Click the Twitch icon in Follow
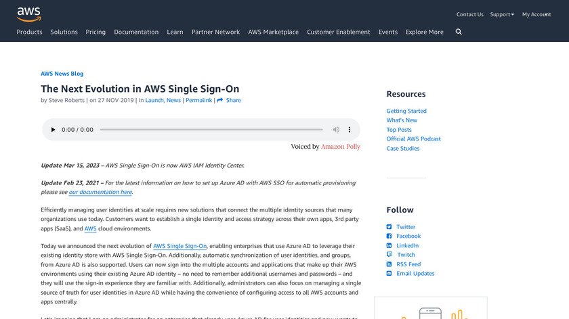This screenshot has width=569, height=319. [389, 255]
